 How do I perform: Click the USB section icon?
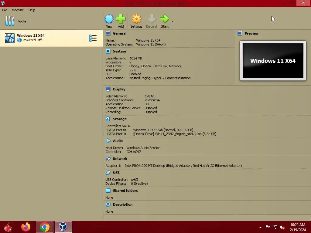[108, 173]
